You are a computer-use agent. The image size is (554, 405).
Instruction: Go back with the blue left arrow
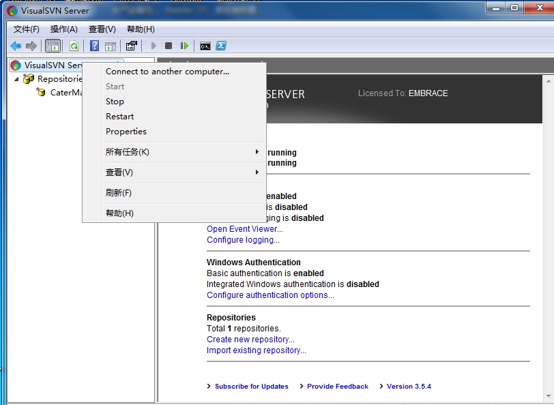click(x=16, y=46)
